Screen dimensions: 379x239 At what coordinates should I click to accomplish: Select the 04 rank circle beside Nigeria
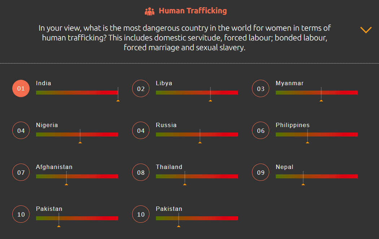21,131
